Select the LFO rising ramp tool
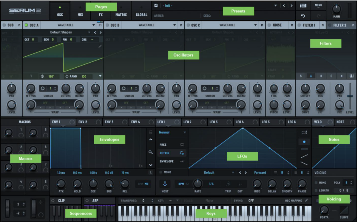358x222 pixels. (x=304, y=156)
